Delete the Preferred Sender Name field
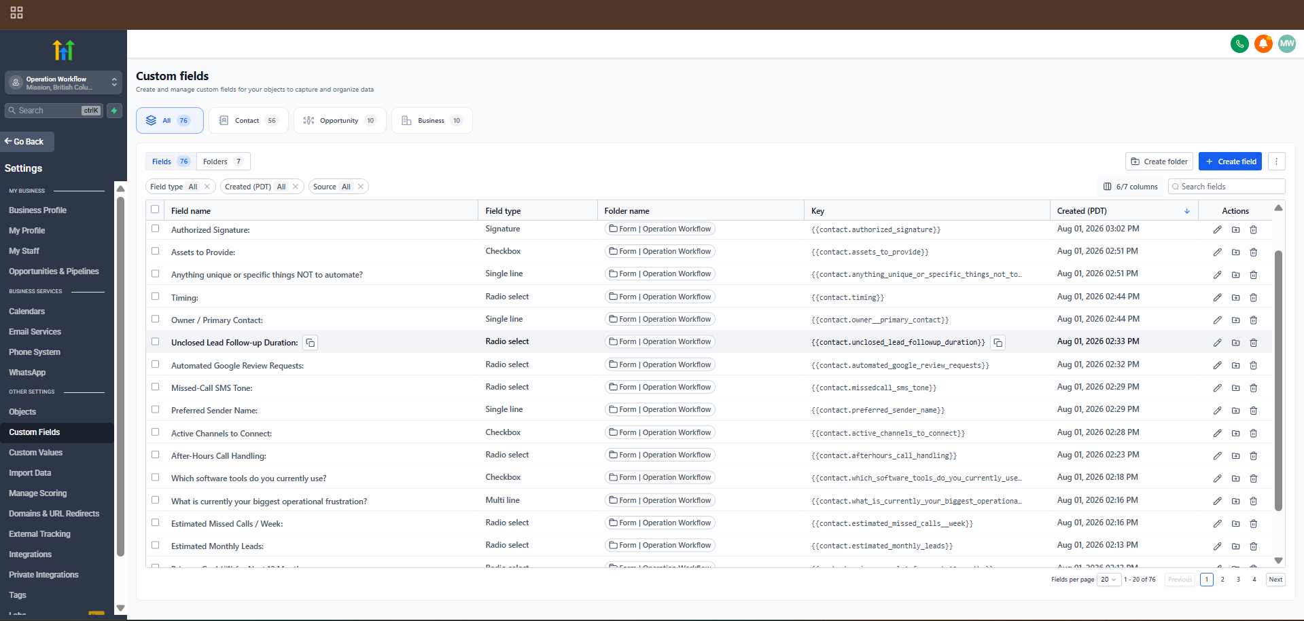This screenshot has width=1304, height=621. pyautogui.click(x=1254, y=411)
